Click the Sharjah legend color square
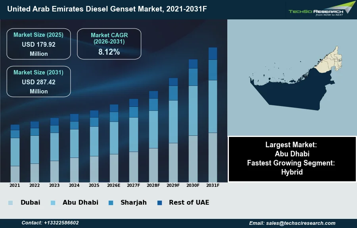Image resolution: width=357 pixels, height=228 pixels. point(111,203)
